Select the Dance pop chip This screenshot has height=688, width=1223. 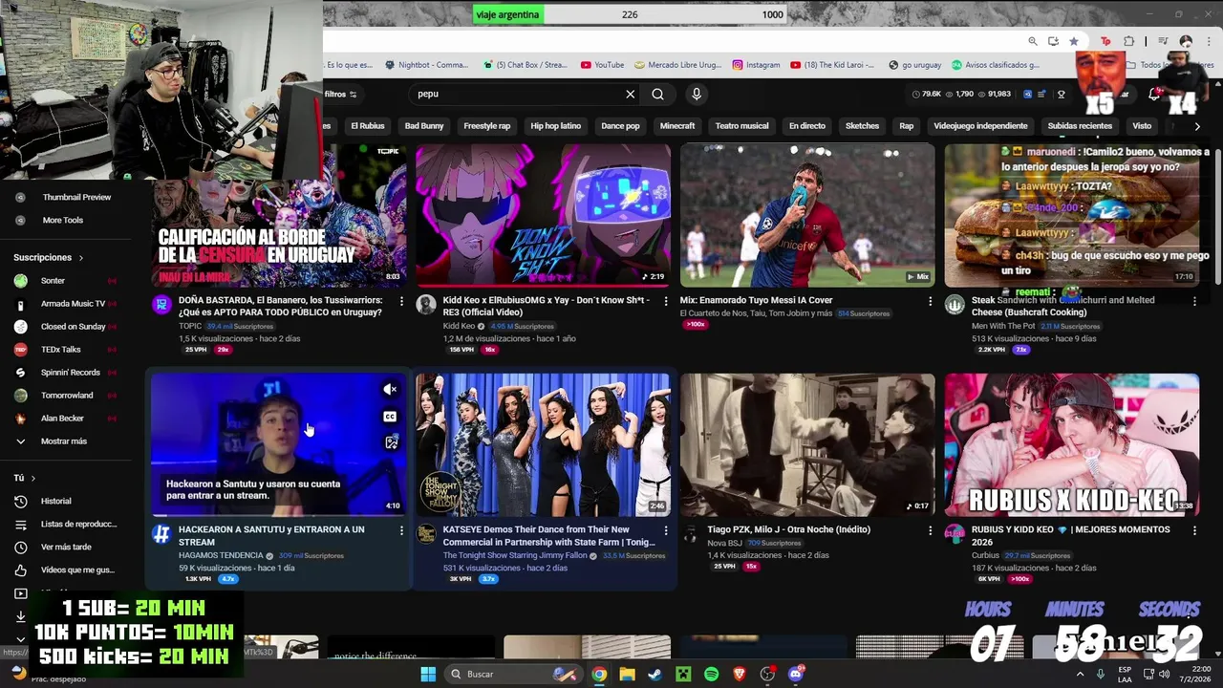[x=620, y=126]
